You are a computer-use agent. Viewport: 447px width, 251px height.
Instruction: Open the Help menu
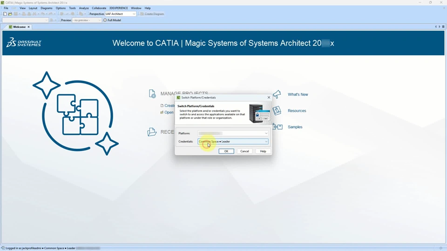[x=148, y=8]
